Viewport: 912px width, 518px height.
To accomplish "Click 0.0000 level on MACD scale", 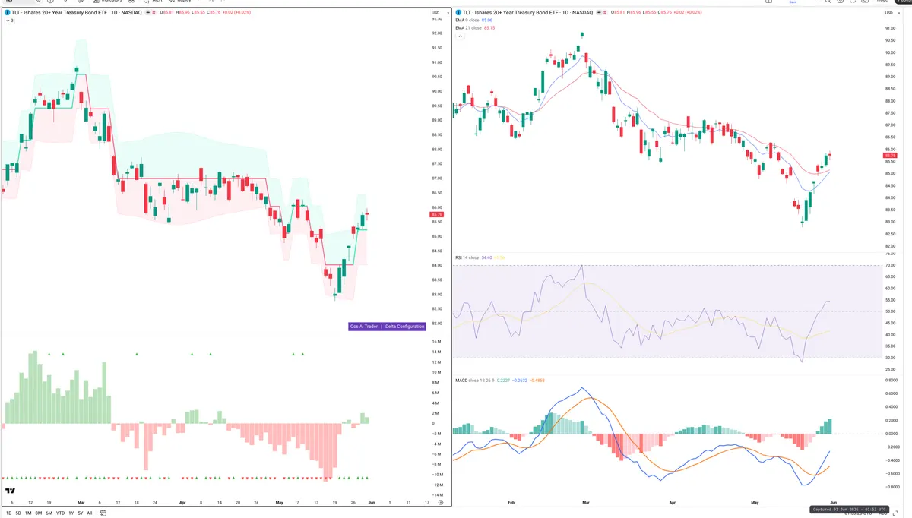I will (892, 434).
